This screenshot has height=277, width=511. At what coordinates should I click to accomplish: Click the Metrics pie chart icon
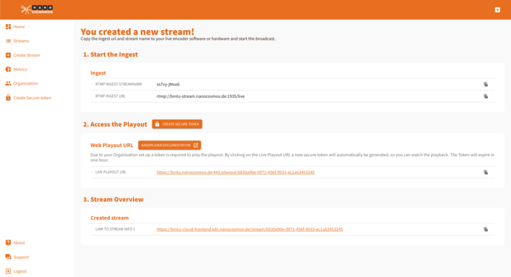pyautogui.click(x=9, y=69)
